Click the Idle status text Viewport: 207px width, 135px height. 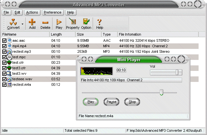point(5,131)
